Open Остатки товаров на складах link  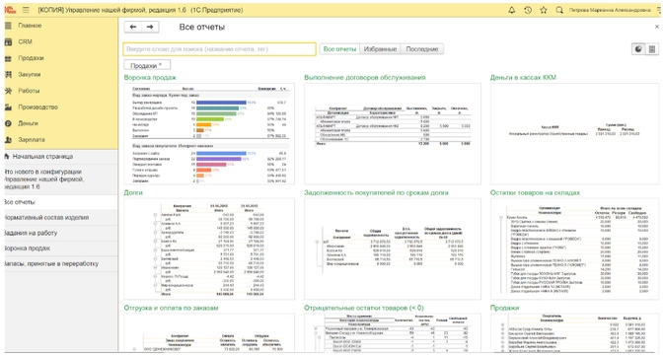click(535, 193)
